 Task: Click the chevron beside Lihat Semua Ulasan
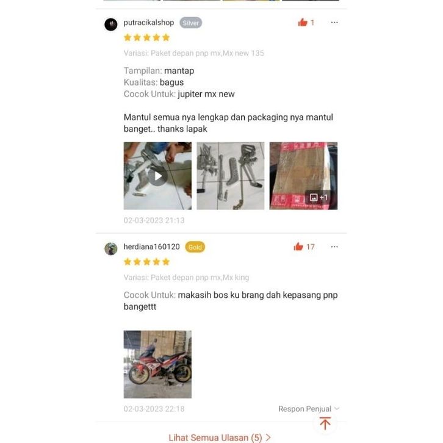point(268,438)
